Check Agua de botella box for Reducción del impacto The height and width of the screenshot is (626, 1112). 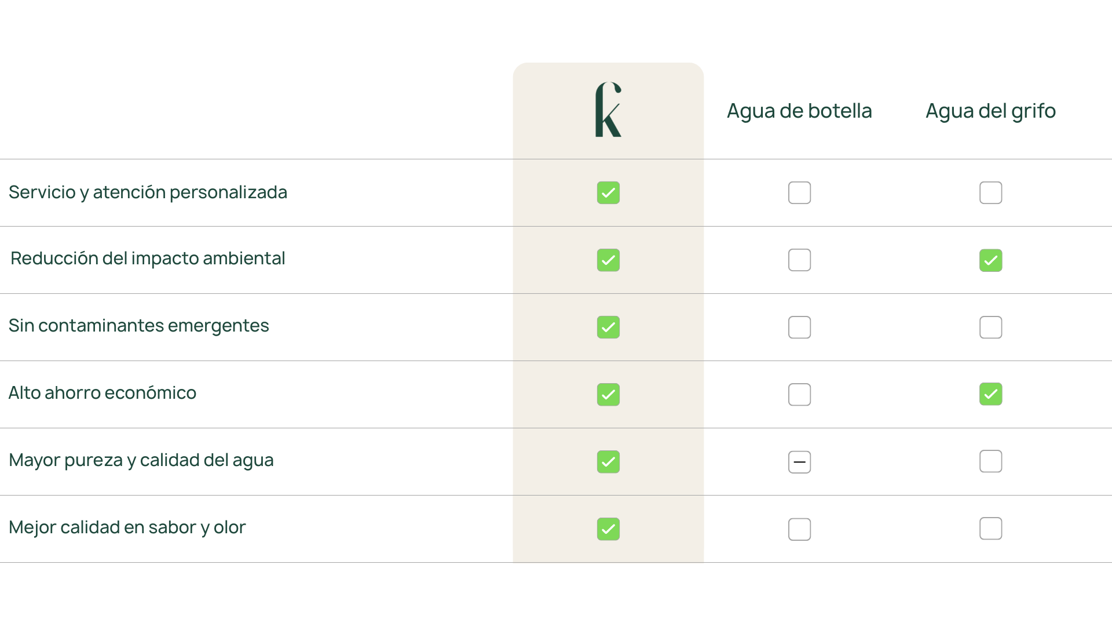point(799,260)
